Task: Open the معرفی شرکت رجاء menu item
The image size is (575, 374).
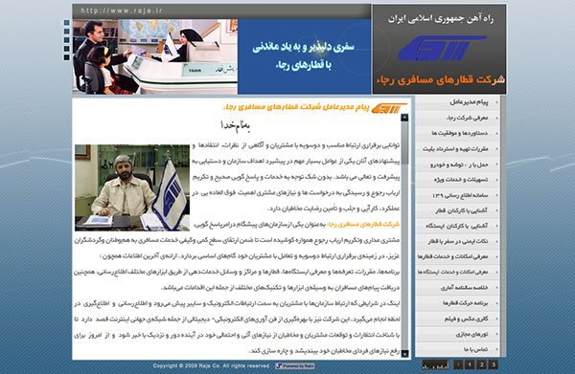Action: pyautogui.click(x=458, y=118)
